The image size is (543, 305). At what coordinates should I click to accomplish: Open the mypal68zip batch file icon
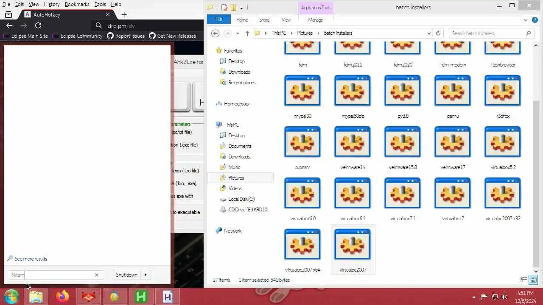(353, 91)
